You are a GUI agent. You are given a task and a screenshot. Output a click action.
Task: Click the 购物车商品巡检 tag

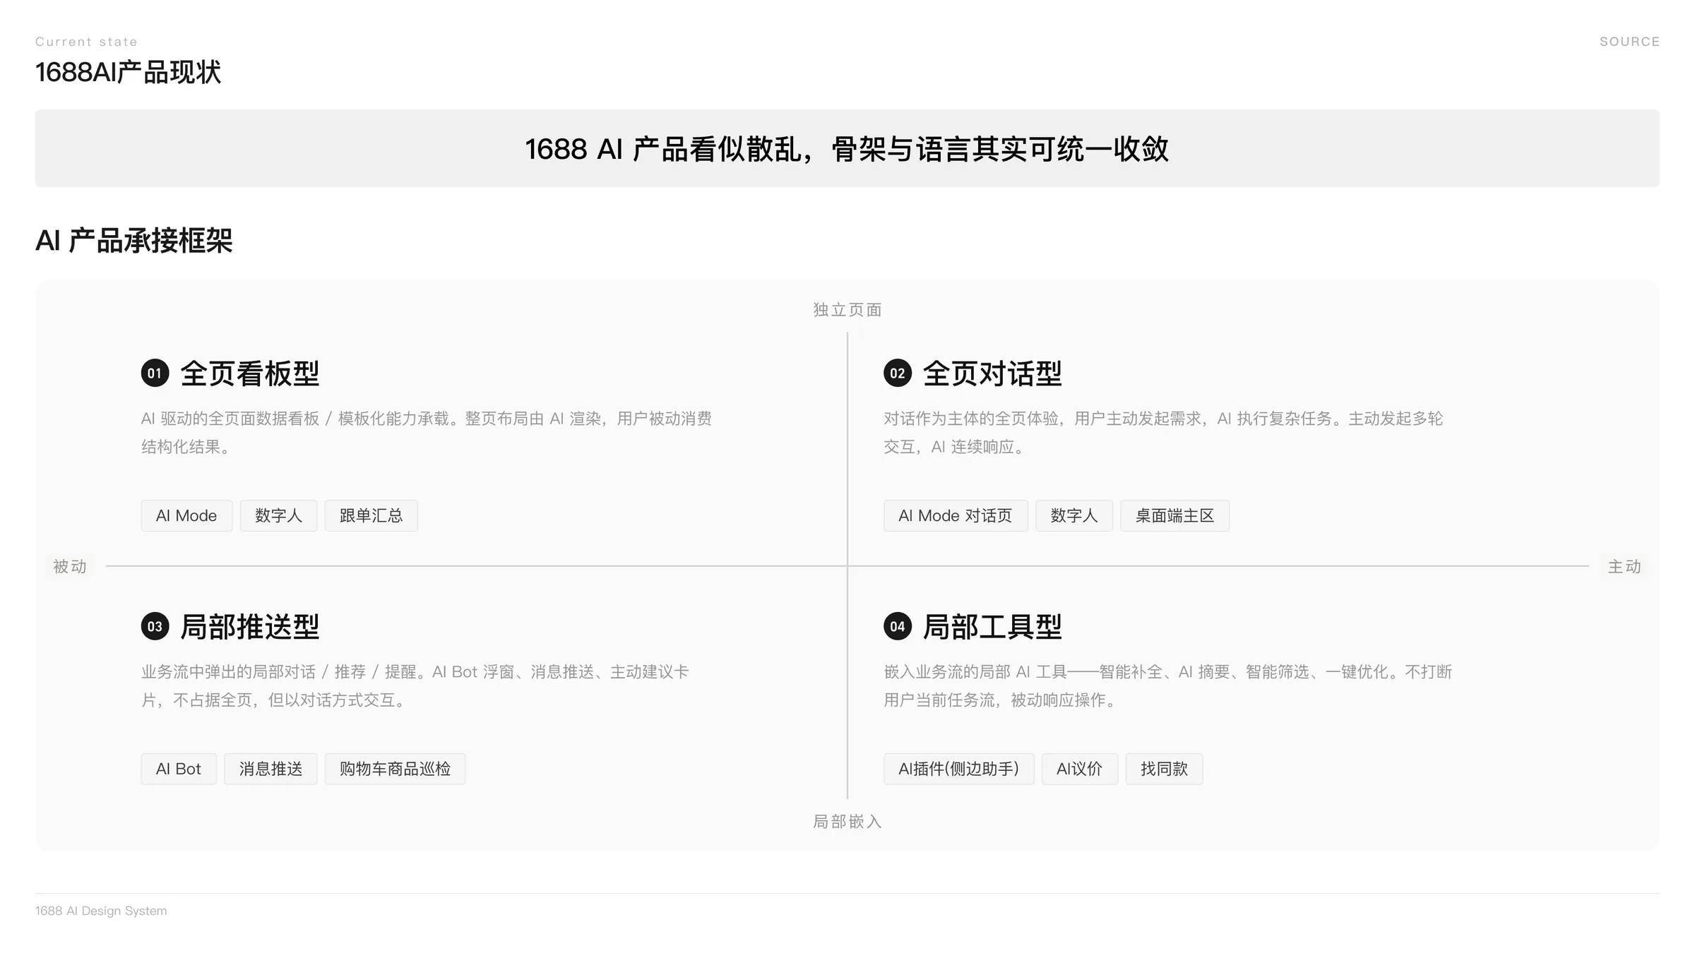395,769
